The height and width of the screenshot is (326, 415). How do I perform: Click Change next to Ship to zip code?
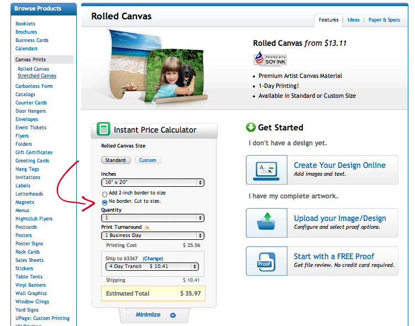click(153, 259)
